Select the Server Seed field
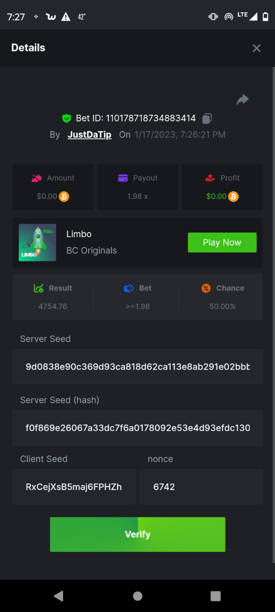This screenshot has height=612, width=275. click(x=137, y=367)
